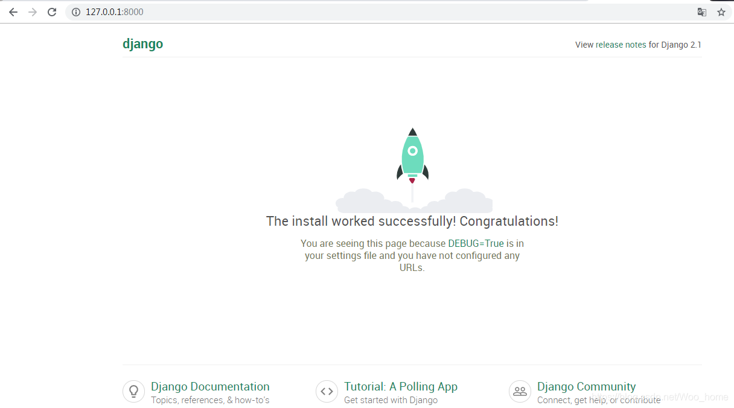Viewport: 734px width, 408px height.
Task: Bookmark this page with the star icon
Action: click(721, 12)
